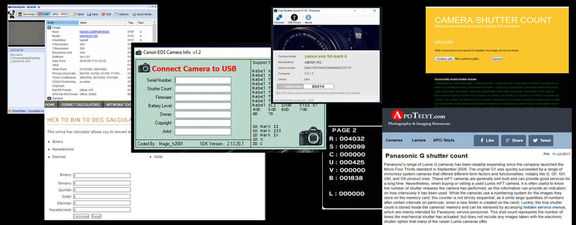Click the Serial Number input field
The image size is (576, 225).
[203, 81]
